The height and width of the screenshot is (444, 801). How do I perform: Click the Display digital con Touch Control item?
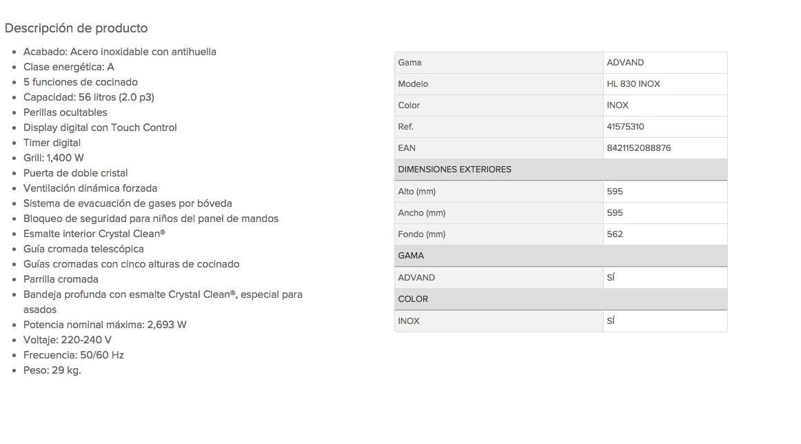click(x=100, y=128)
